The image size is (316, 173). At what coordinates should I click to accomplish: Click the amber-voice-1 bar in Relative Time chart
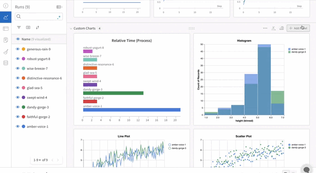tap(132, 110)
